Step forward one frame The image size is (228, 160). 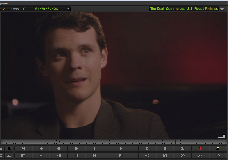76,149
